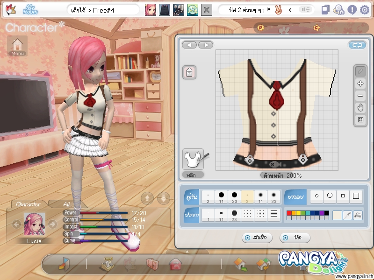Click the swap/rotate view button in editor

click(357, 45)
